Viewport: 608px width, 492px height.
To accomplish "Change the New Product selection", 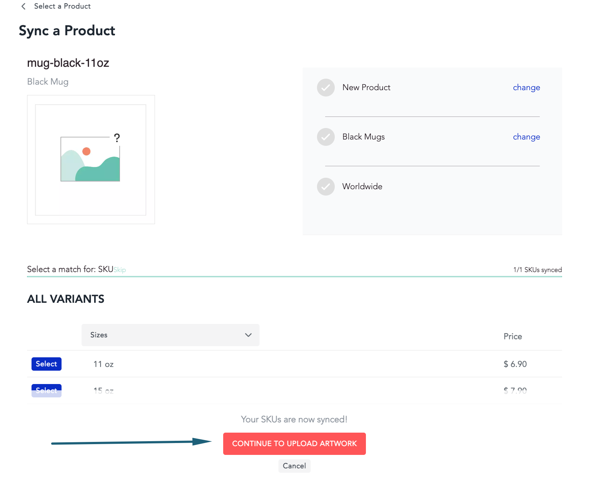I will pos(526,88).
